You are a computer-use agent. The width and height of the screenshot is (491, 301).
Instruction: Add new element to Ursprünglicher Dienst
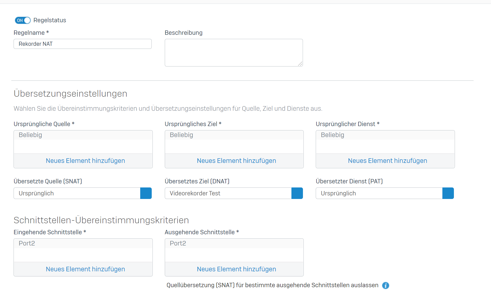coord(387,161)
